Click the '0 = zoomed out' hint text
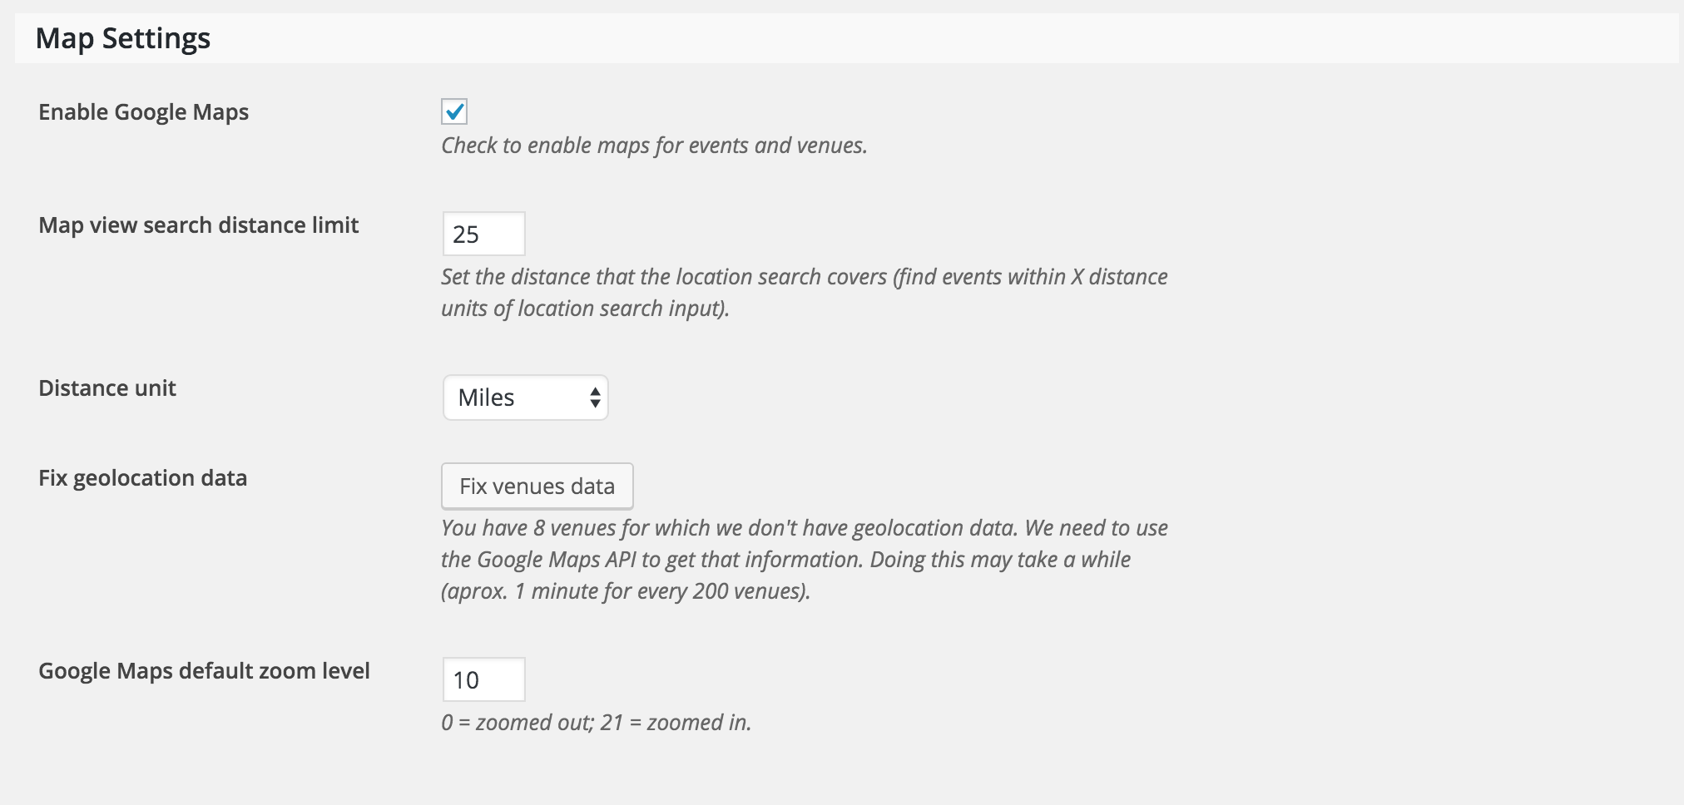Screen dimensions: 1684x805 (596, 723)
